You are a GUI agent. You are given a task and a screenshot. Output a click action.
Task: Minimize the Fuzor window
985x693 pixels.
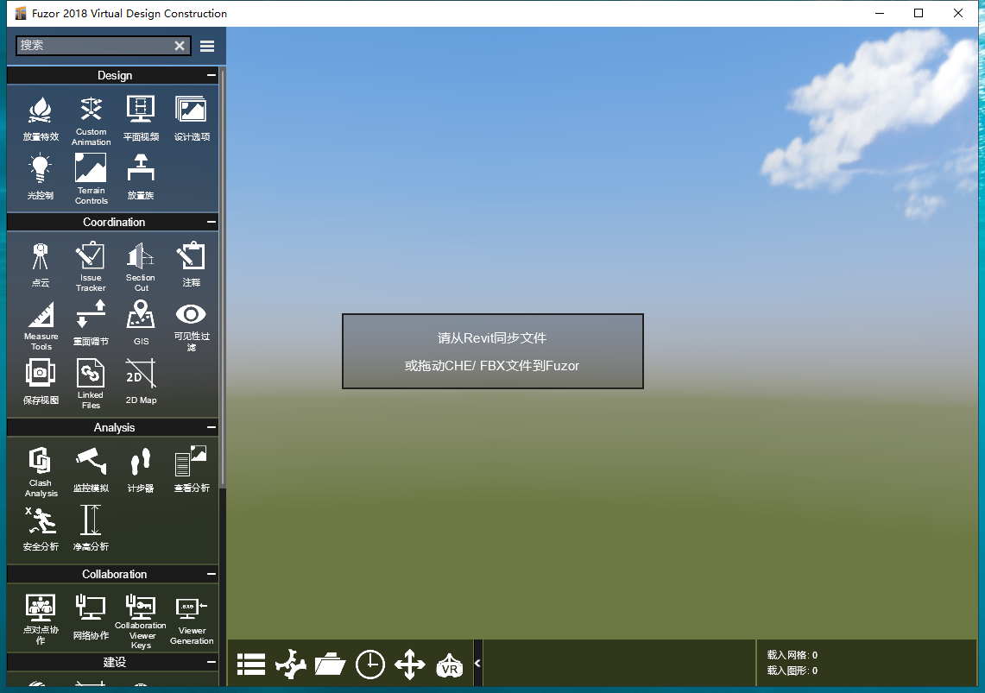coord(880,13)
